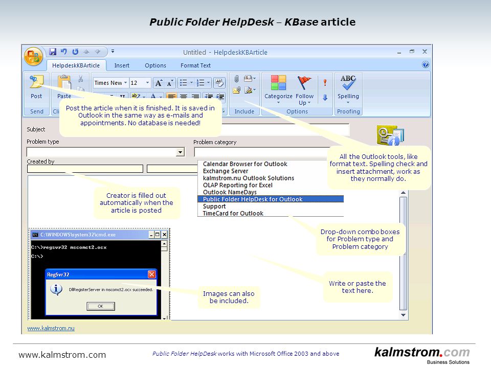Screen dimensions: 491x368
Task: Click the Office button orb
Action: (x=33, y=57)
